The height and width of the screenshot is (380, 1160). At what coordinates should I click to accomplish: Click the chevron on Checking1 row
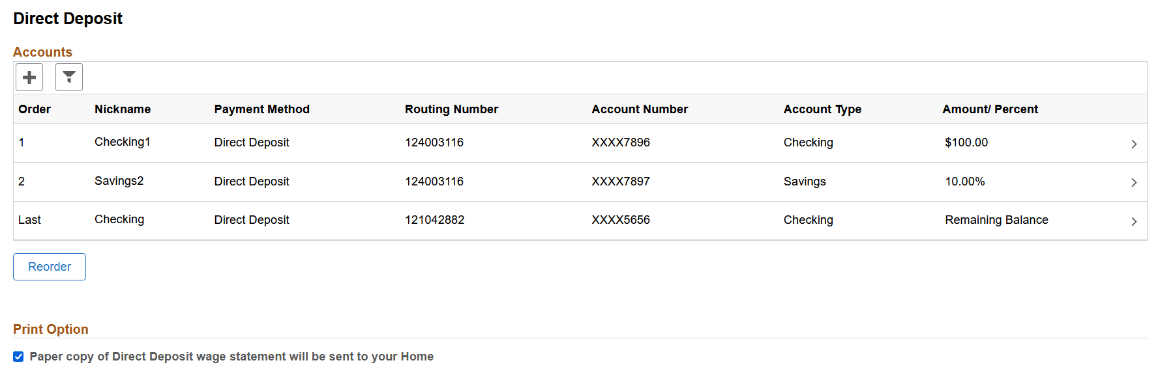pyautogui.click(x=1135, y=143)
